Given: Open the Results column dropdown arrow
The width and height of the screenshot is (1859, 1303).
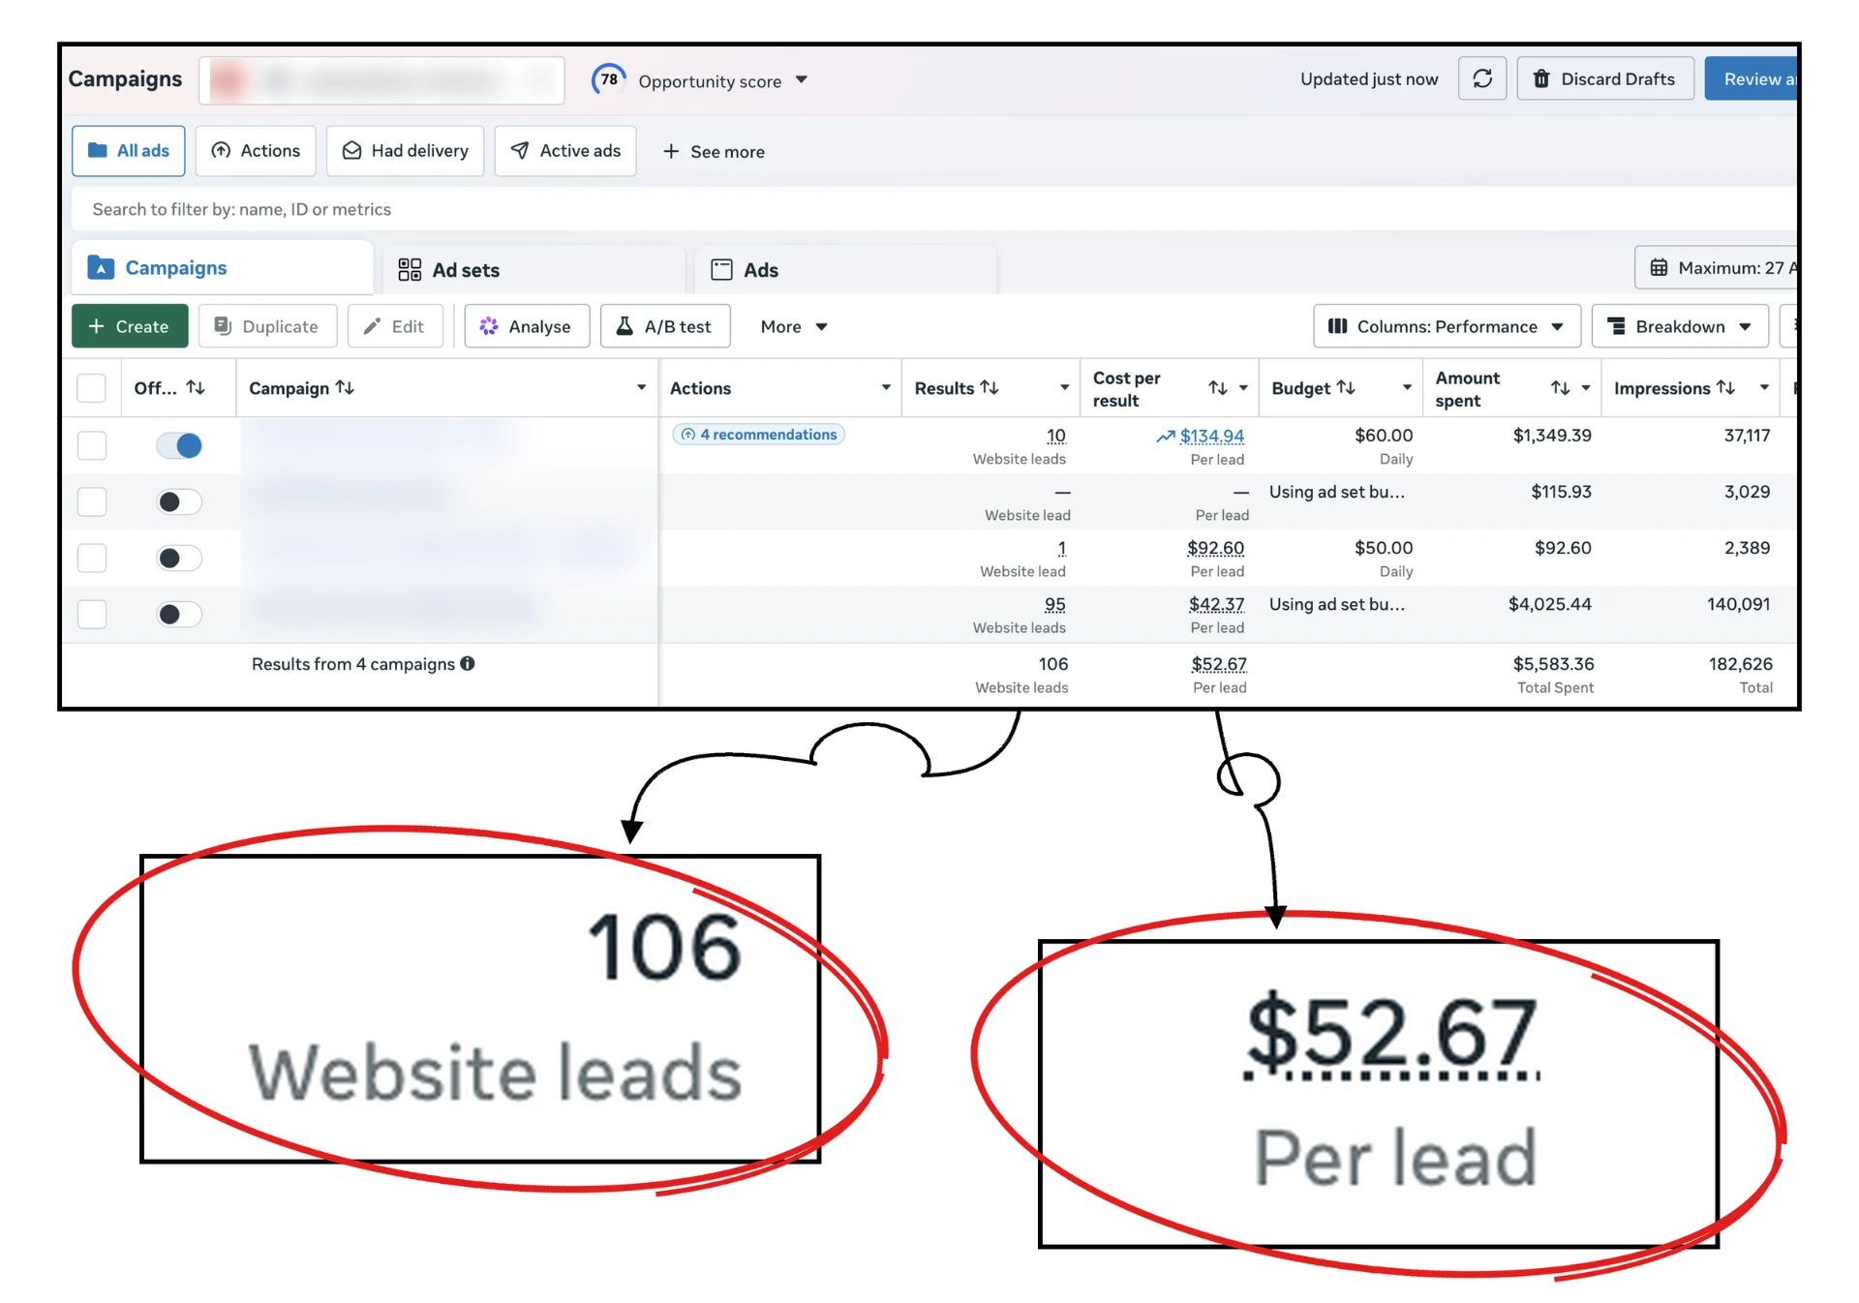Looking at the screenshot, I should pos(1064,388).
